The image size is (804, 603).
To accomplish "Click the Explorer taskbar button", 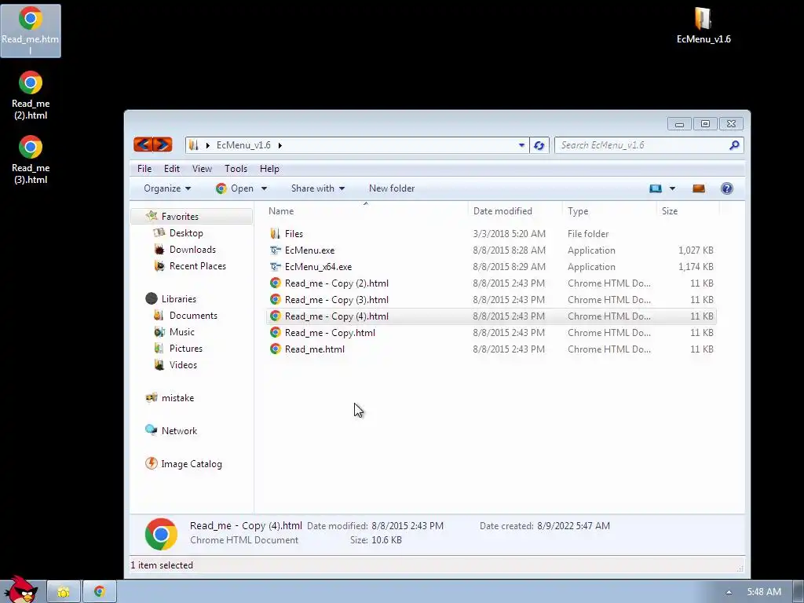I will point(64,592).
